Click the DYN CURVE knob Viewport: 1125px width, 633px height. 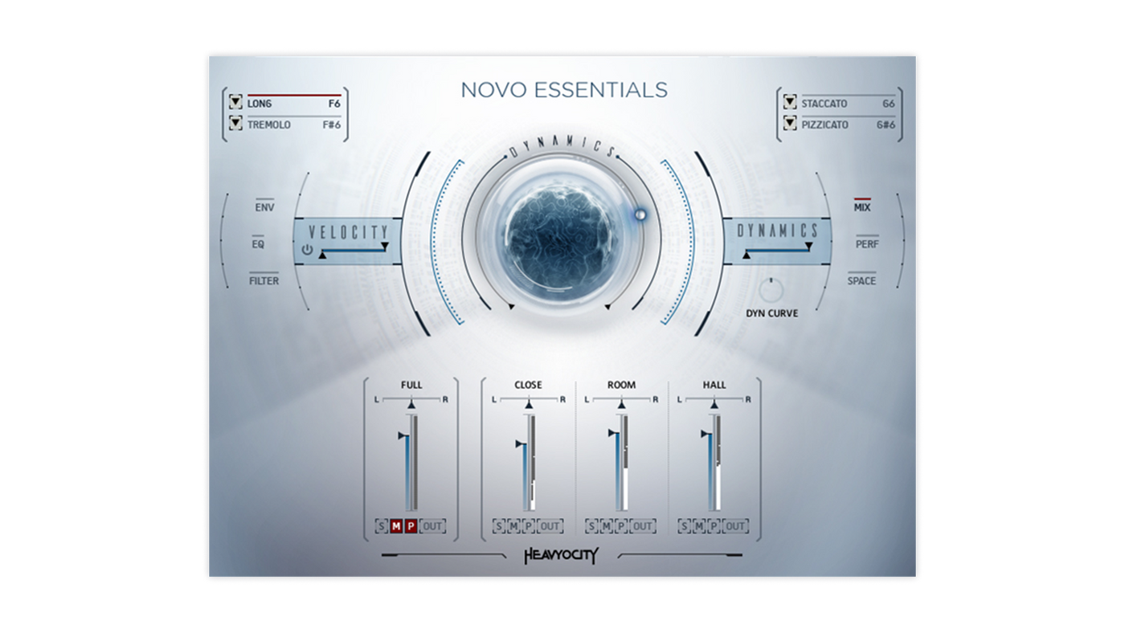771,290
